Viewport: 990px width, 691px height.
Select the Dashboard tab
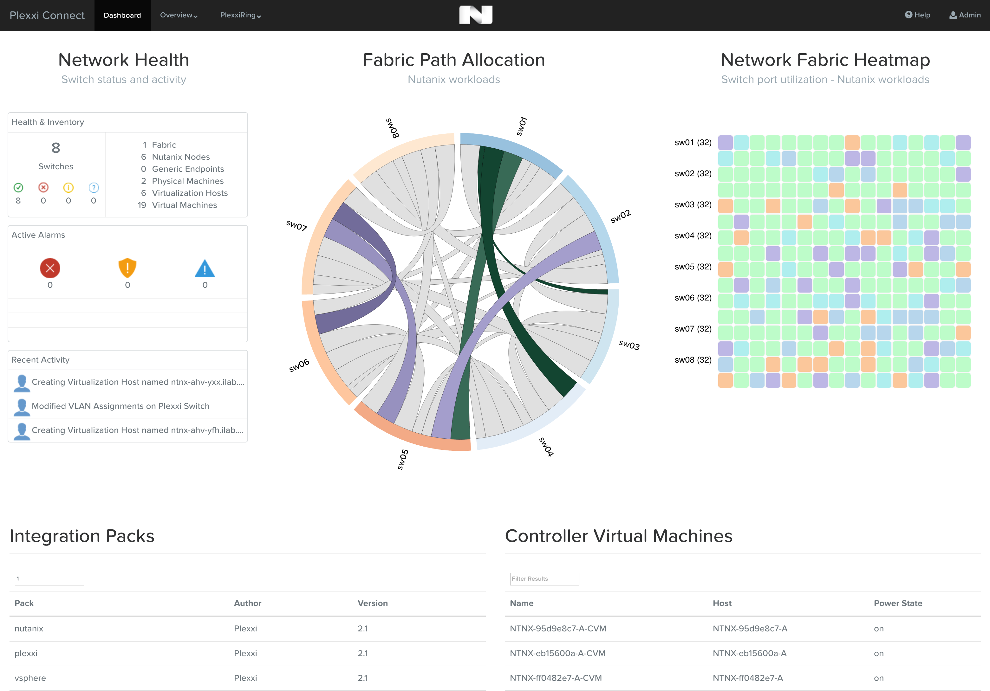(x=122, y=15)
